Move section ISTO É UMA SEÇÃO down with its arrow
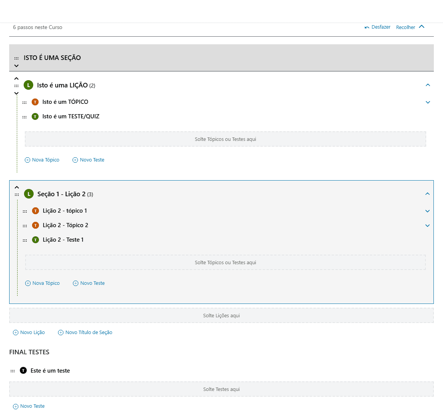 click(16, 66)
